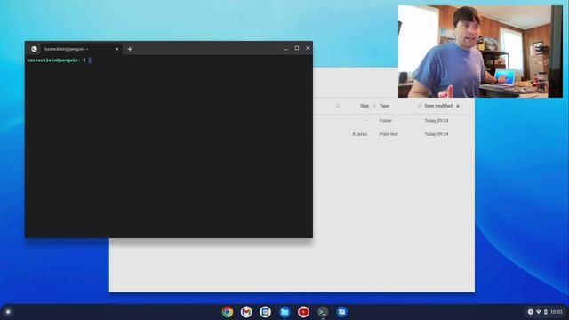Click the notification badge in the system tray
Image resolution: width=569 pixels, height=320 pixels.
(530, 312)
